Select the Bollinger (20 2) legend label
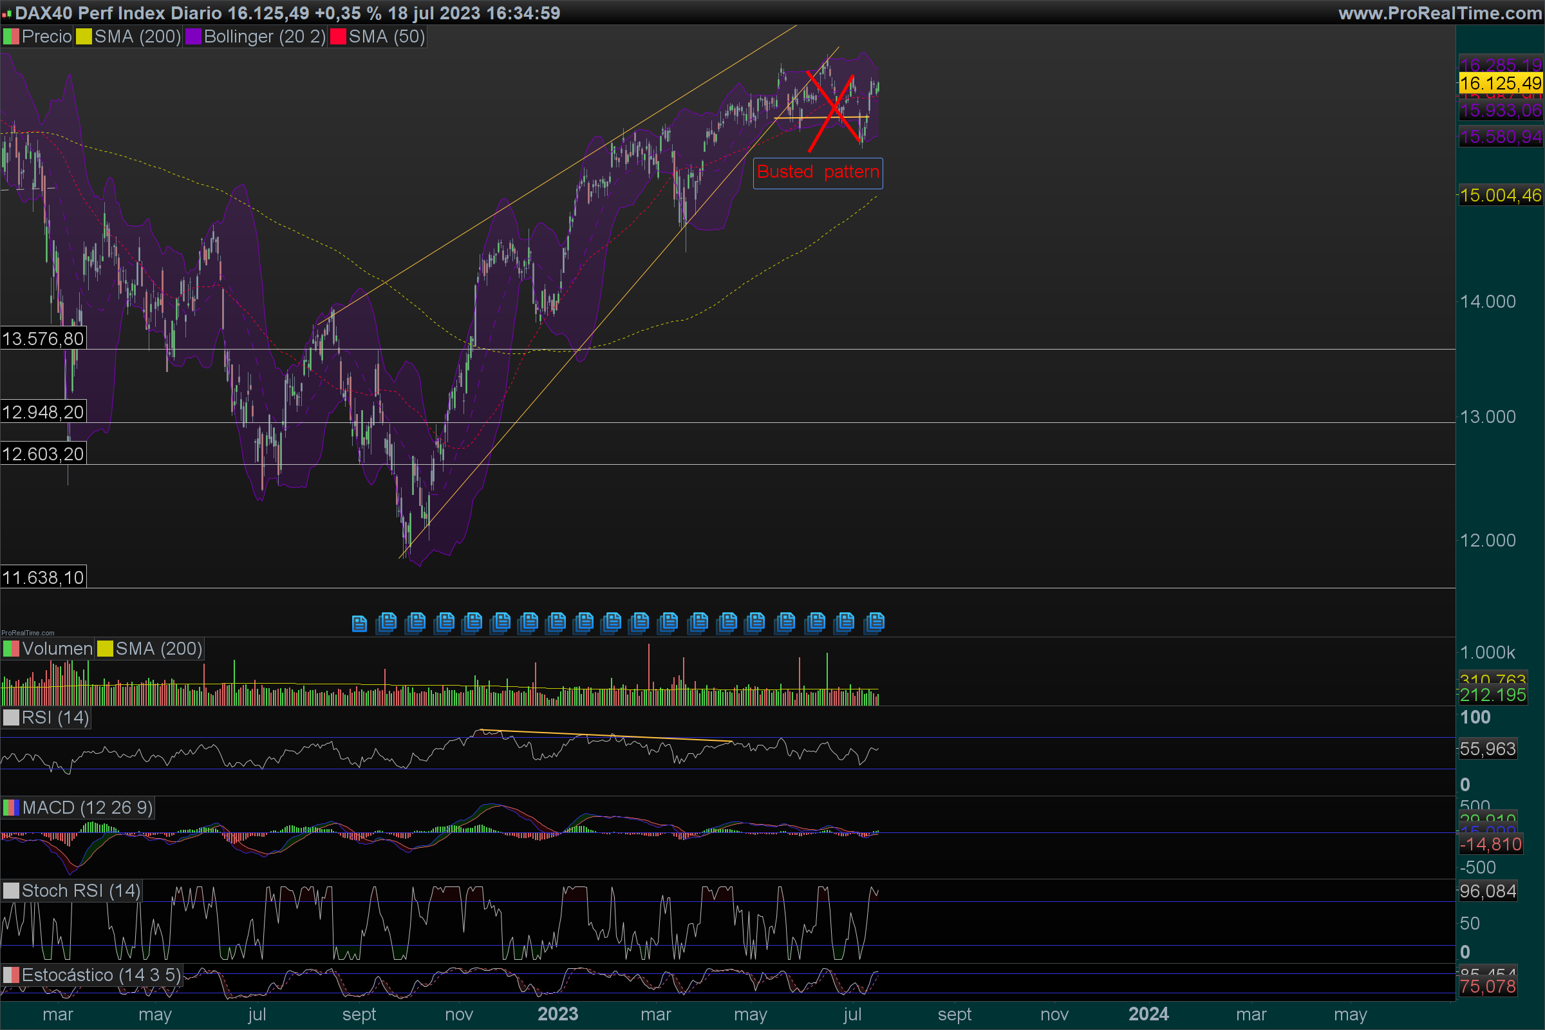The height and width of the screenshot is (1030, 1545). [264, 37]
